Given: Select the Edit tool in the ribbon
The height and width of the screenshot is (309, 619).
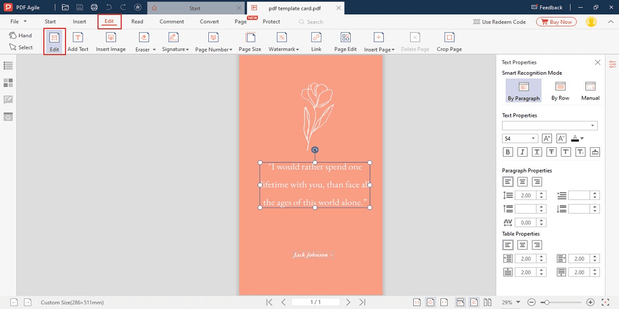Looking at the screenshot, I should click(54, 42).
